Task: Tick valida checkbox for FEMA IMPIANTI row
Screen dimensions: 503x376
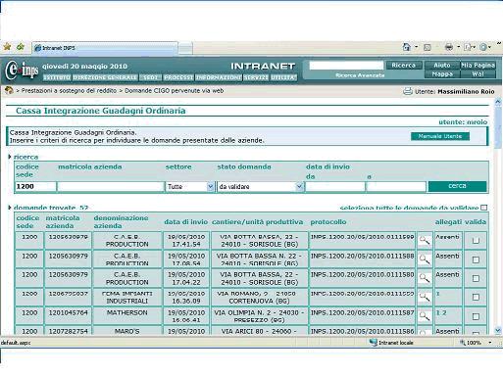Action: click(x=476, y=297)
